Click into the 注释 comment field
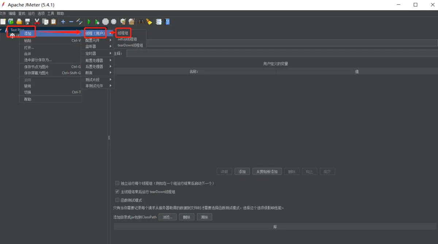Viewport: 438px width, 244px height. point(282,53)
